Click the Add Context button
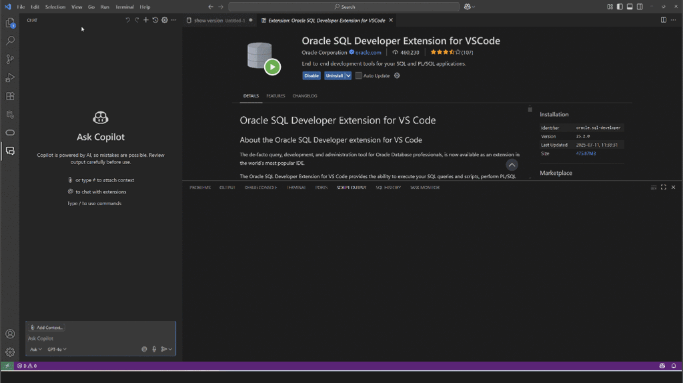The image size is (683, 383). (x=47, y=327)
